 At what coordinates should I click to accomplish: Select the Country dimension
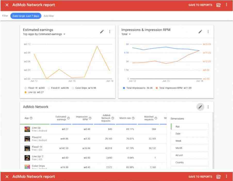[190, 162]
